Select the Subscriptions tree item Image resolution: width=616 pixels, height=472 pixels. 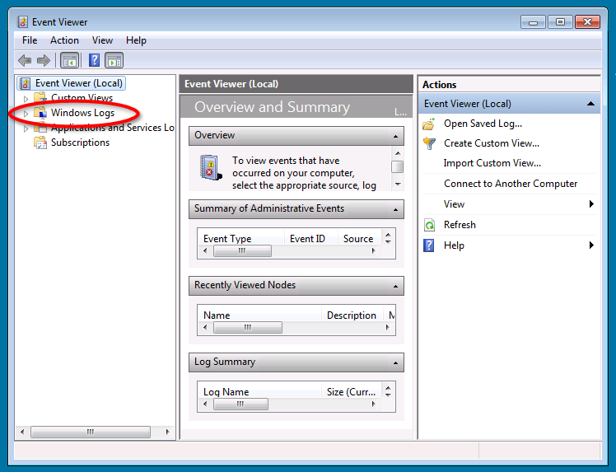[80, 143]
